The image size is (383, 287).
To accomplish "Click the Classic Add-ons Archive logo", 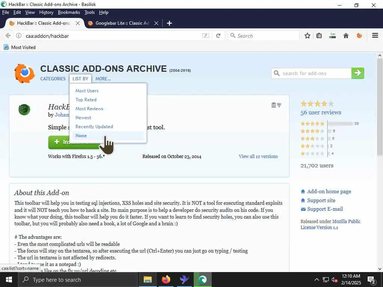I will pyautogui.click(x=24, y=73).
